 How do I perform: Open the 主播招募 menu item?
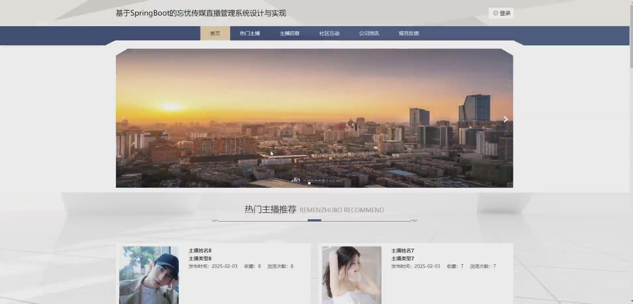click(290, 33)
